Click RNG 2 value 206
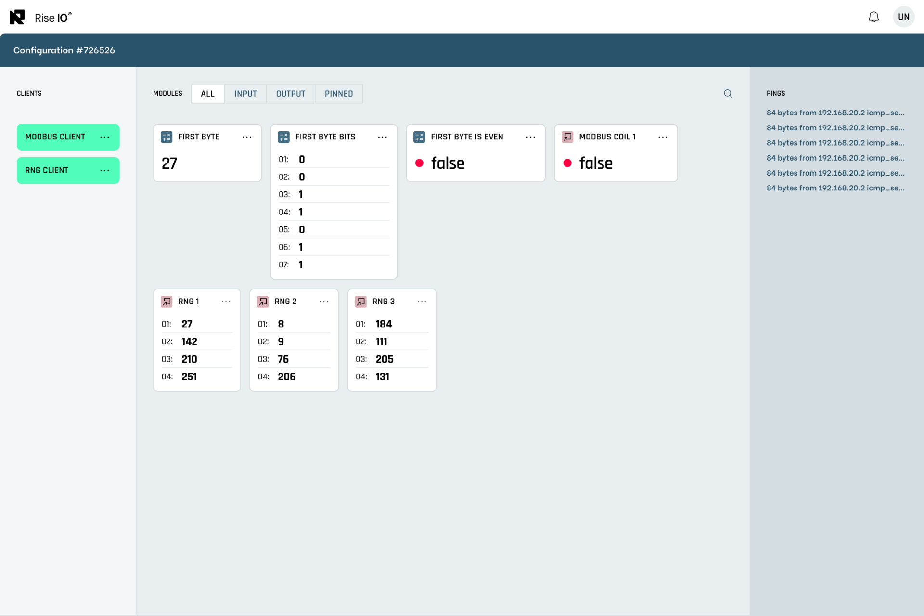The image size is (924, 616). [286, 377]
